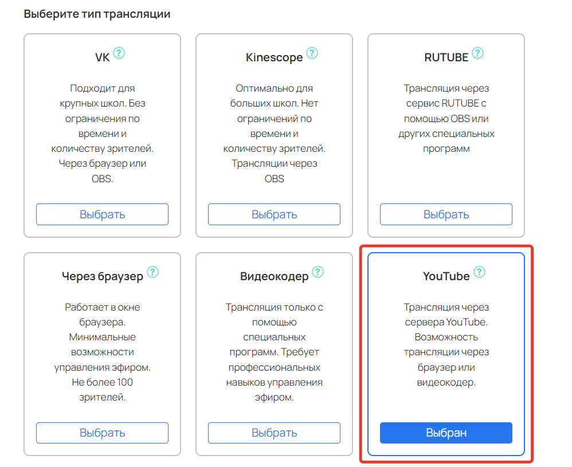Choose Kinescope with its "Выбрать" button
The width and height of the screenshot is (572, 467).
tap(274, 214)
